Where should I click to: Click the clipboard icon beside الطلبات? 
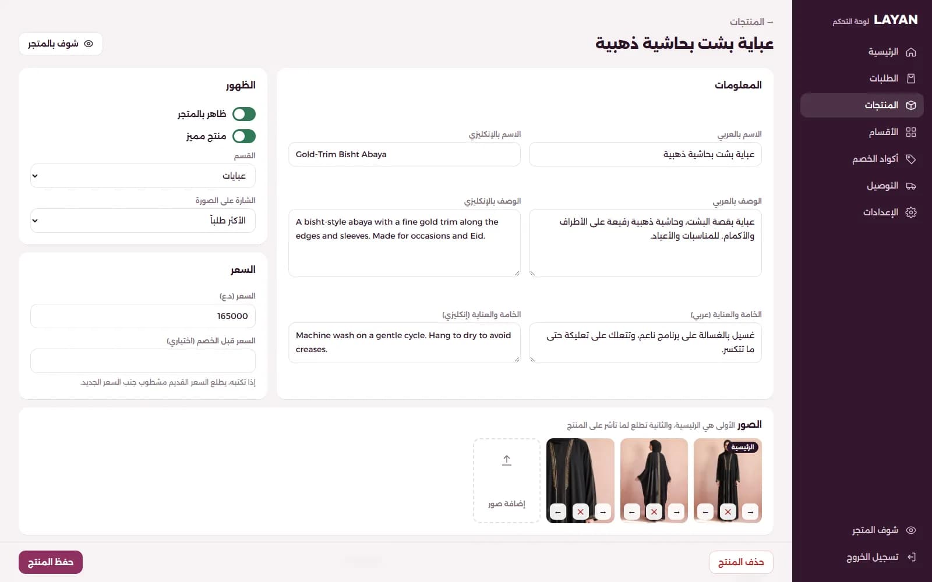(x=911, y=79)
